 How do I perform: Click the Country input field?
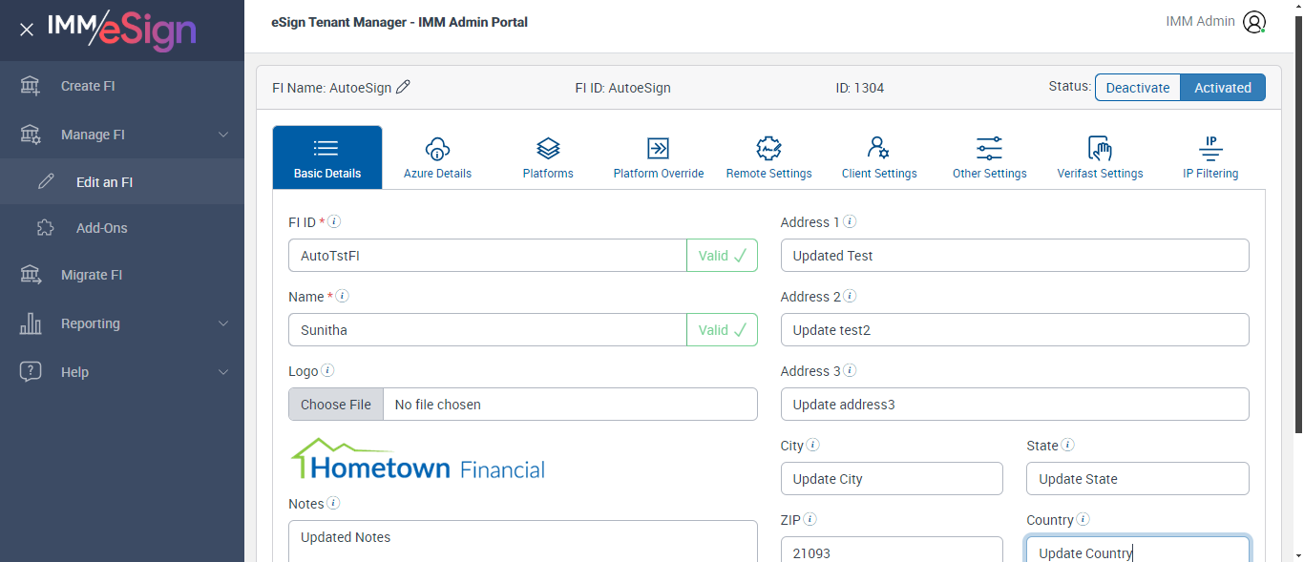1138,550
